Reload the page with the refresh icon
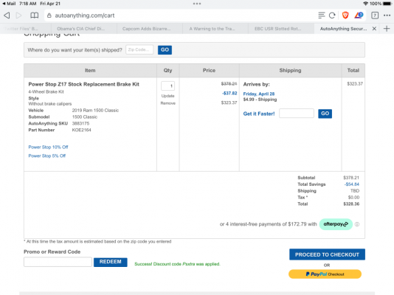The height and width of the screenshot is (295, 394). click(332, 15)
